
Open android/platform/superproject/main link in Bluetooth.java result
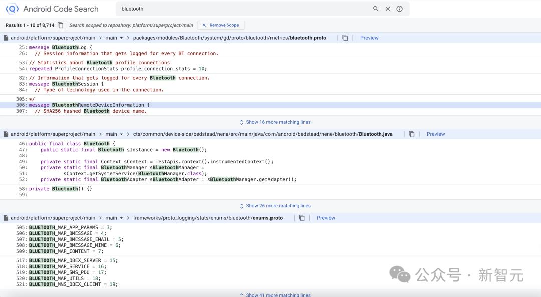(x=53, y=134)
